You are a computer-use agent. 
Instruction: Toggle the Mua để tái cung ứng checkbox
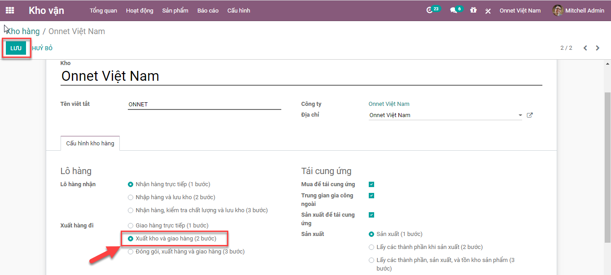[x=371, y=184]
